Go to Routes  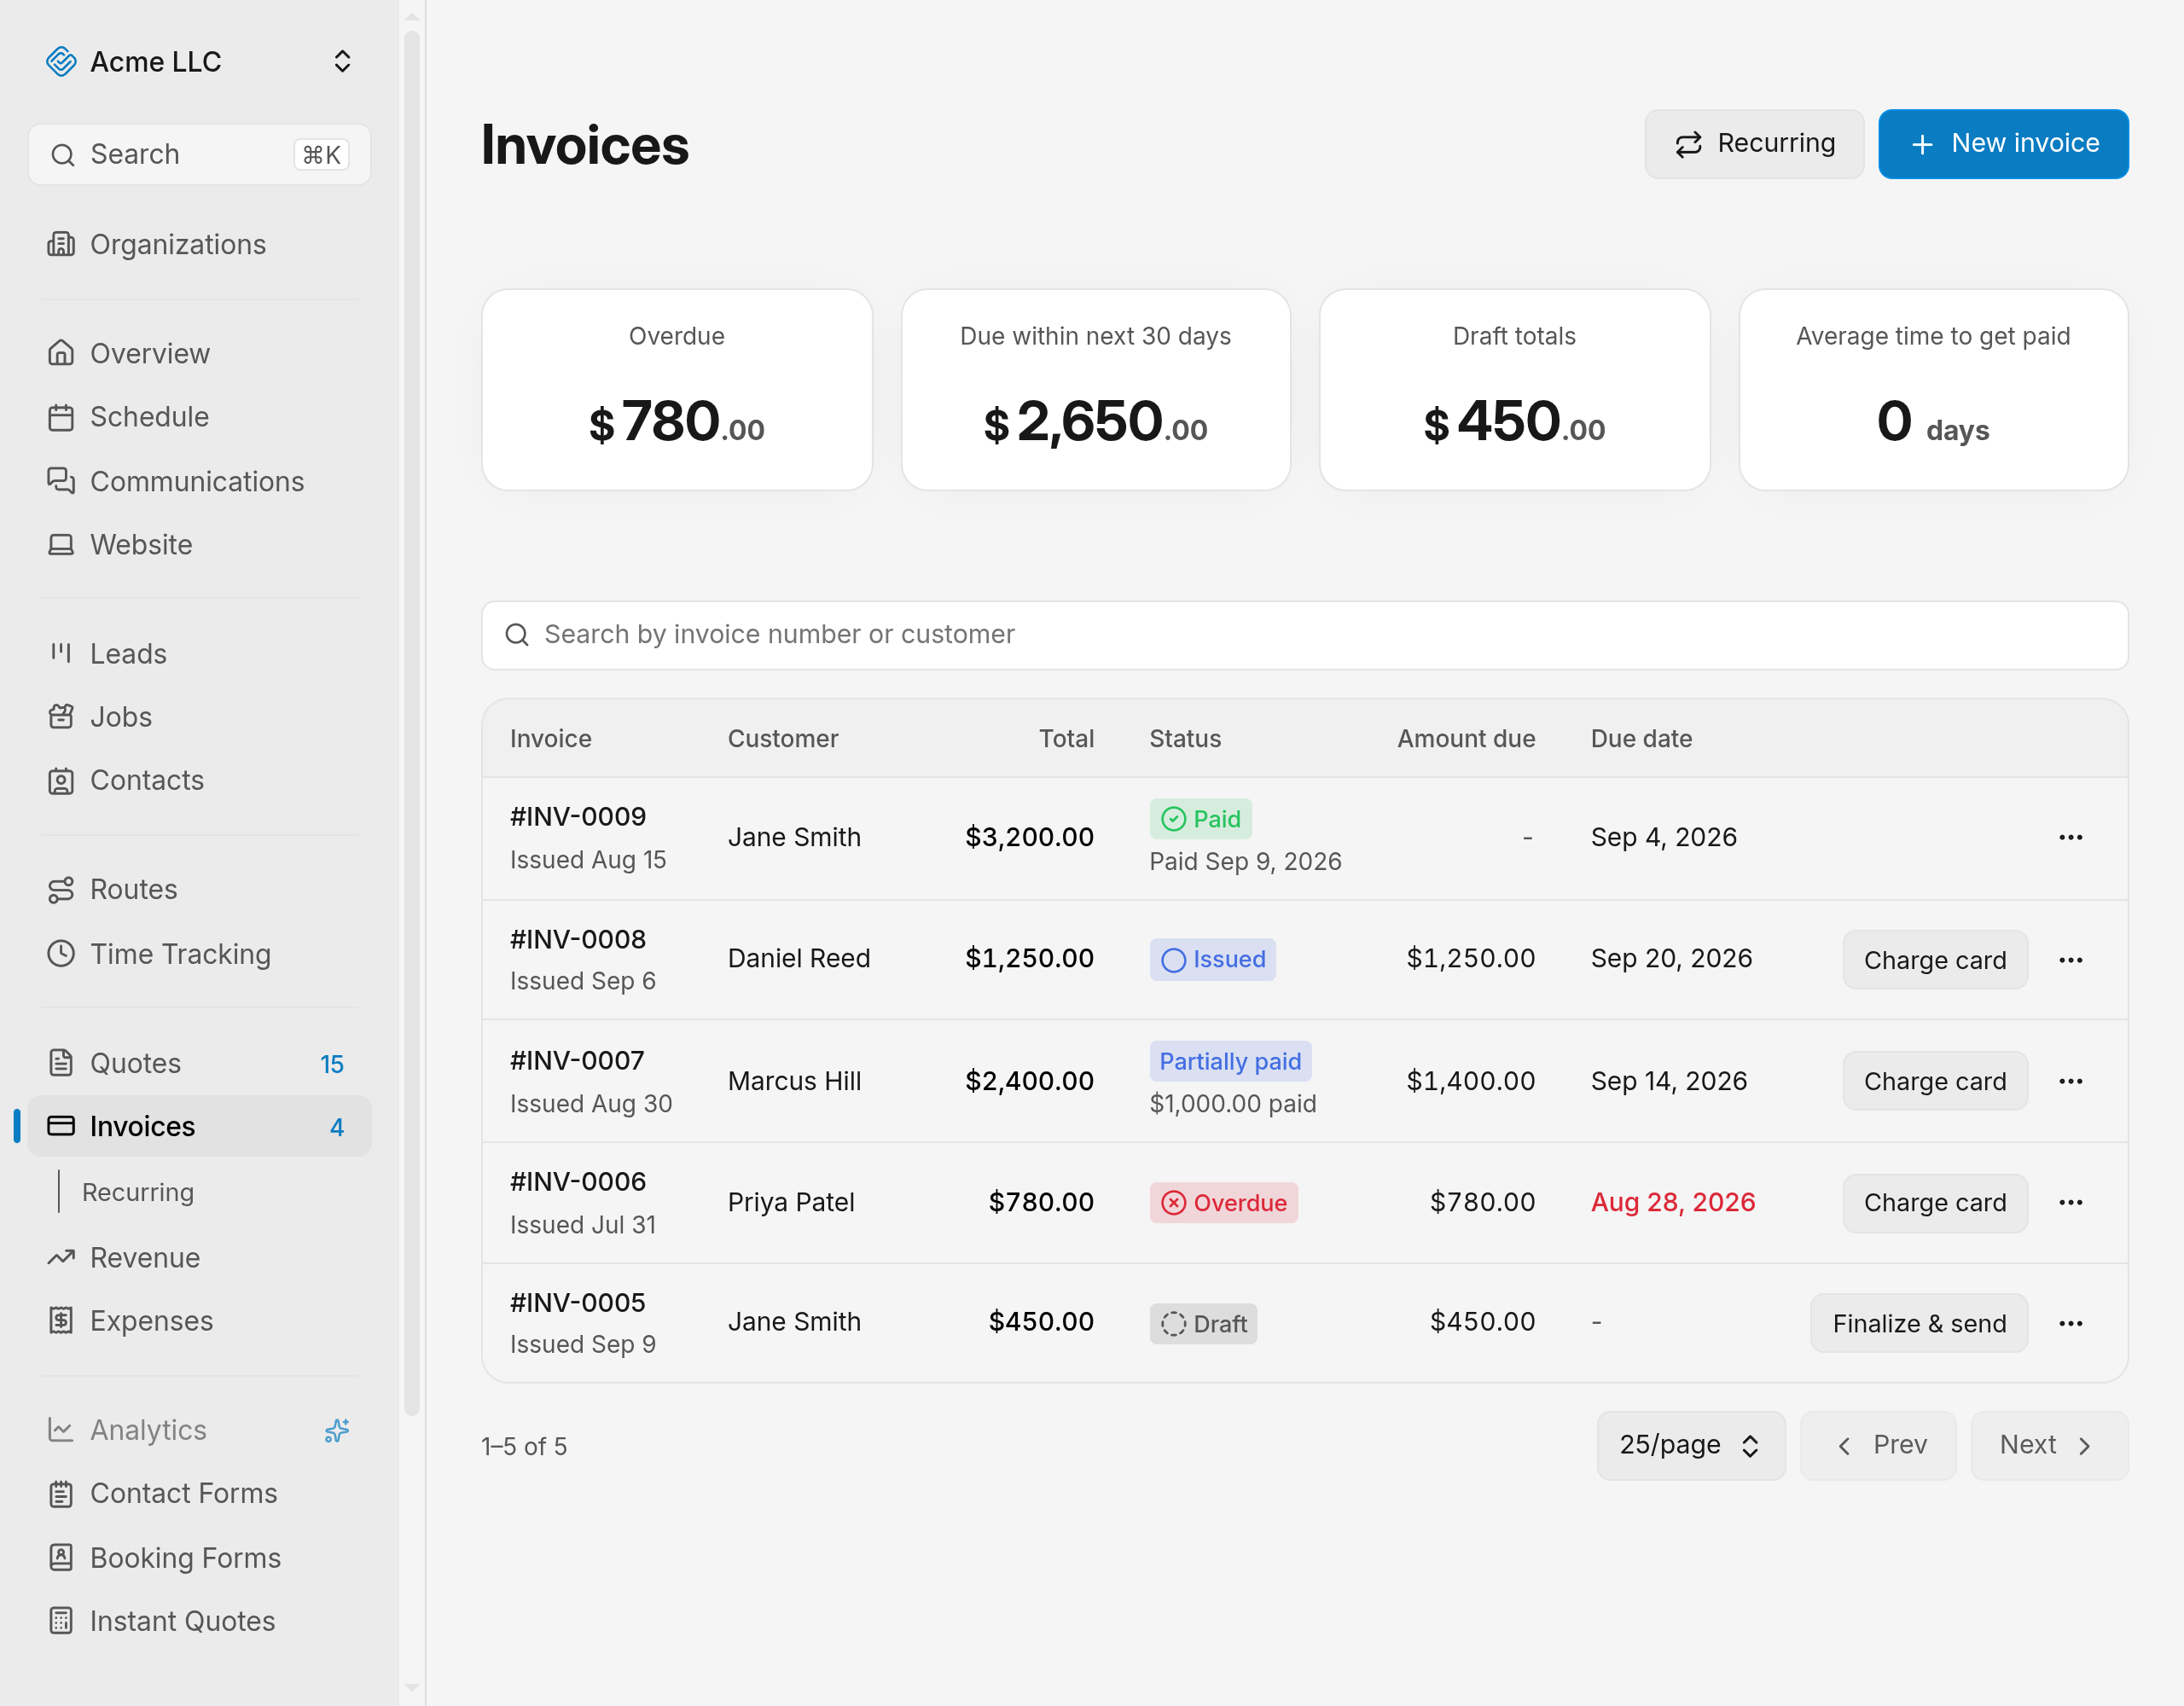(x=199, y=889)
